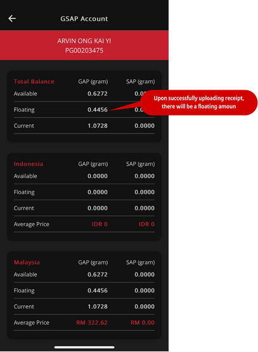Tap the home indicator bar at bottom
This screenshot has width=258, height=352.
coord(84,348)
